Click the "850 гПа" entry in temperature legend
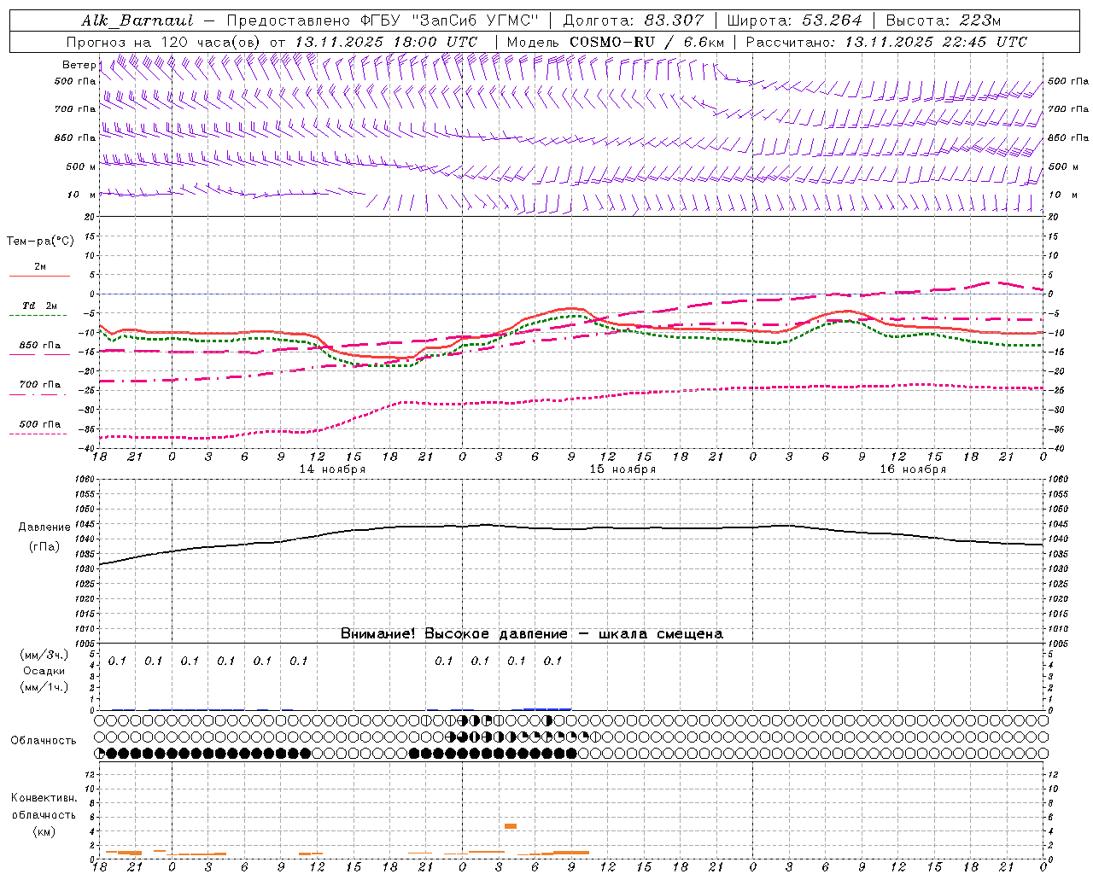This screenshot has width=1093, height=874. click(39, 346)
